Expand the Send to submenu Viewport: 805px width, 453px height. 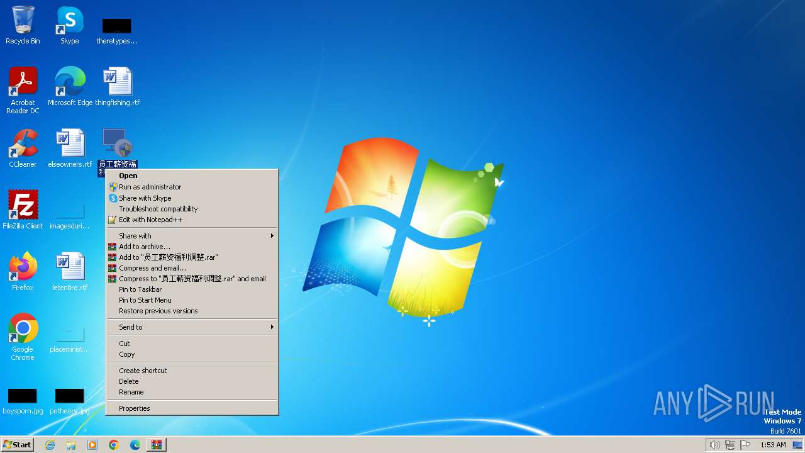[x=192, y=327]
